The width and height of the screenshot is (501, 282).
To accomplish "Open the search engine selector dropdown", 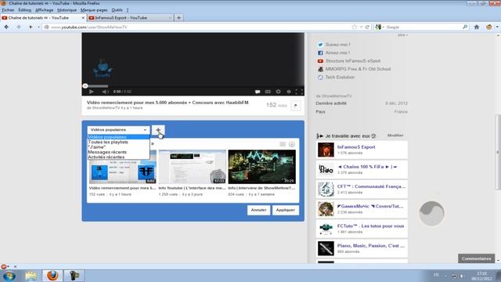I will (x=379, y=27).
